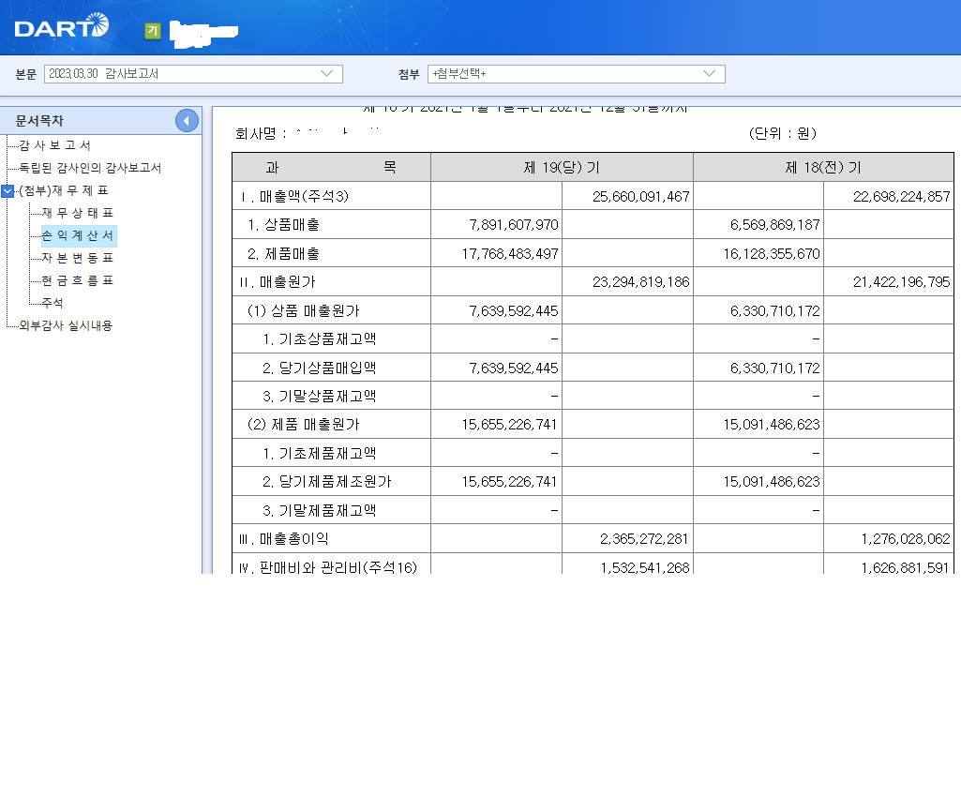Click the 과목 column header
Viewport: 961px width, 797px height.
[332, 167]
